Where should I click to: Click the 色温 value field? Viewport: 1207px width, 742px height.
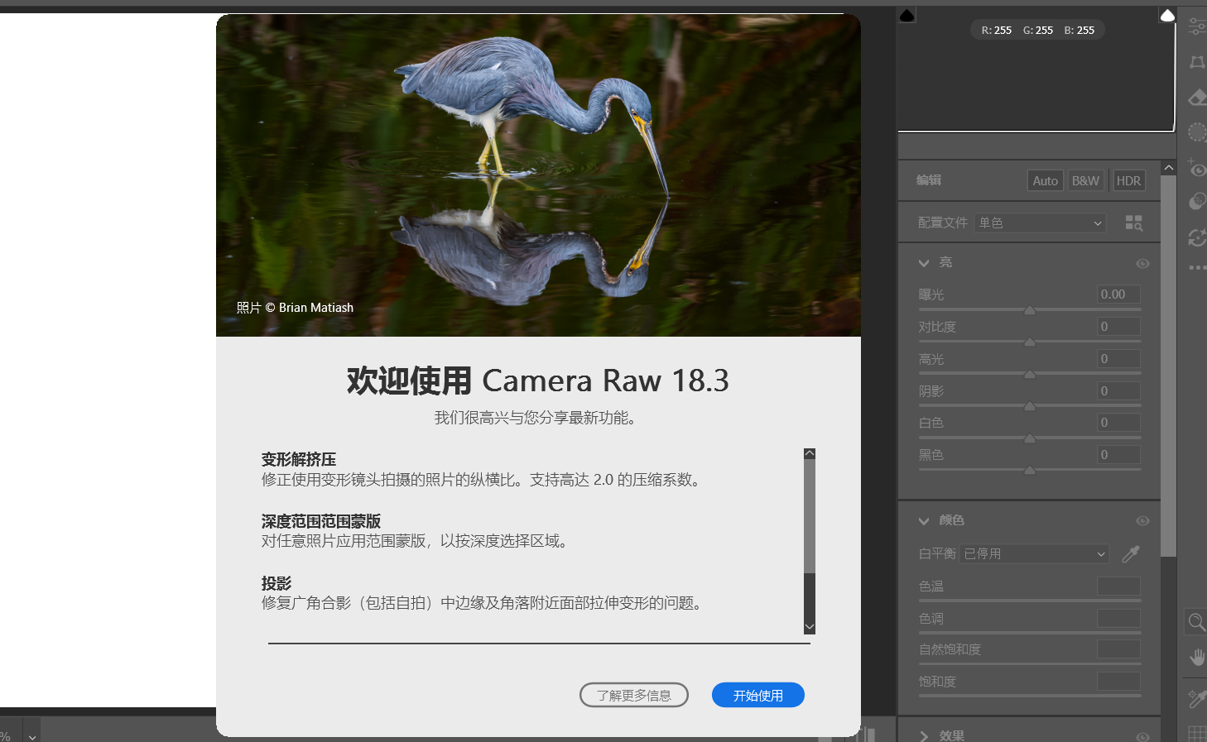pyautogui.click(x=1118, y=586)
